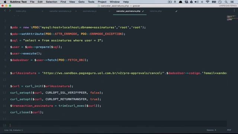Open the File menu

32,2
